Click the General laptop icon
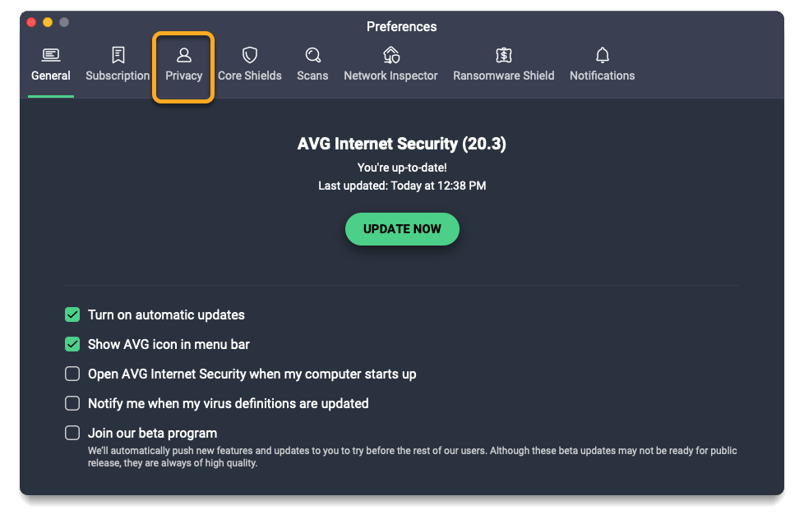Viewport: 804px width, 528px height. [51, 55]
